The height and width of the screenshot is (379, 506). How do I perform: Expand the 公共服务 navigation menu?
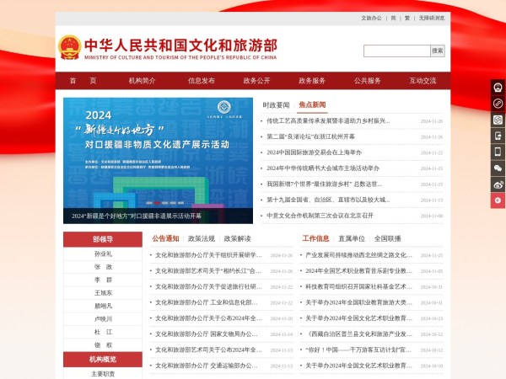click(x=367, y=81)
